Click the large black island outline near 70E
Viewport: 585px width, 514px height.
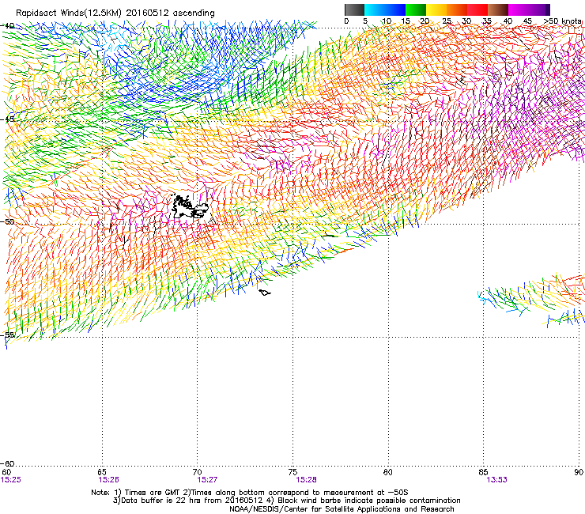191,207
